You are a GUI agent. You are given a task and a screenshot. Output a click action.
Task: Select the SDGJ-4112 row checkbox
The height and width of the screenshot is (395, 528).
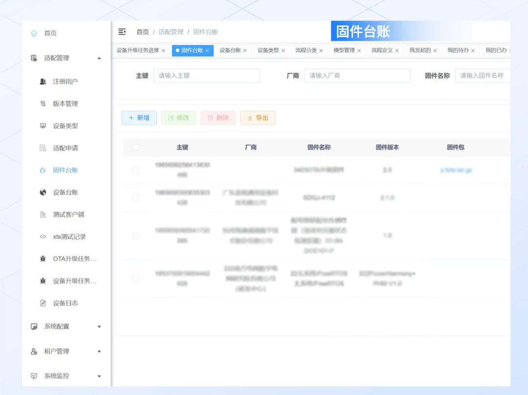click(x=136, y=198)
